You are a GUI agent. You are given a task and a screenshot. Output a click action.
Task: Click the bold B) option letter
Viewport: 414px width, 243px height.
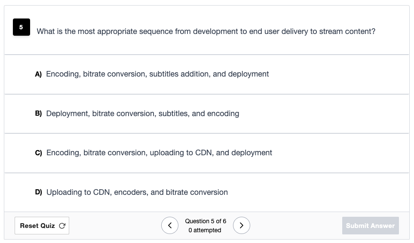click(x=38, y=114)
